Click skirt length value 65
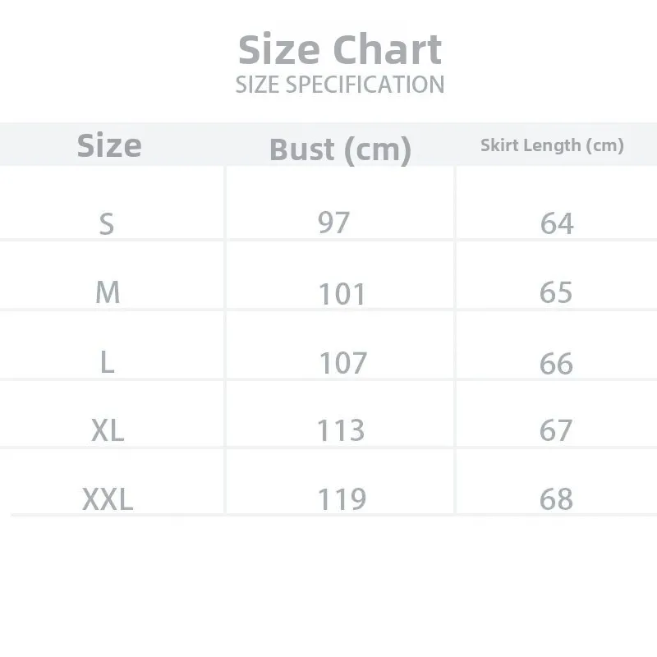 pos(556,292)
